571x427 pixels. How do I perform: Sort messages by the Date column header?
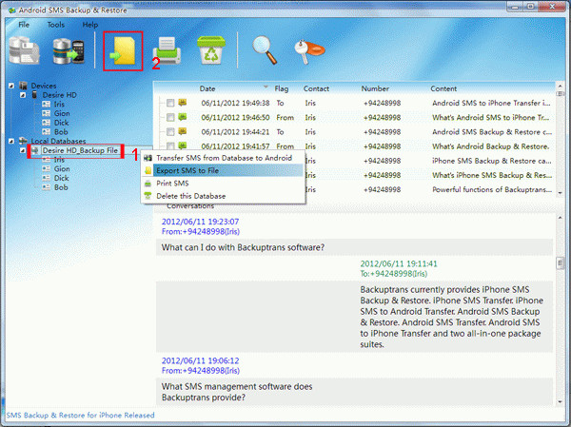[207, 88]
